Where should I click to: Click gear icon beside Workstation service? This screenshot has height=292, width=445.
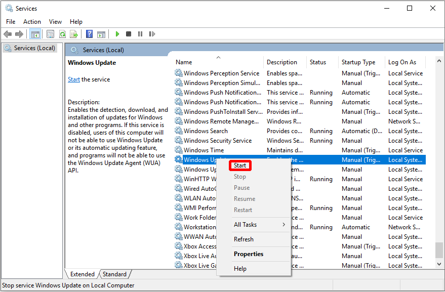pyautogui.click(x=178, y=227)
